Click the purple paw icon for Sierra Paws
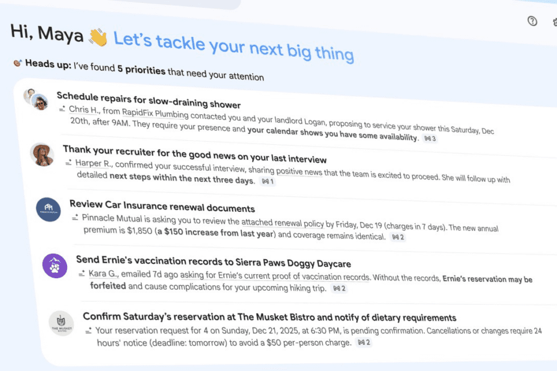 point(55,267)
